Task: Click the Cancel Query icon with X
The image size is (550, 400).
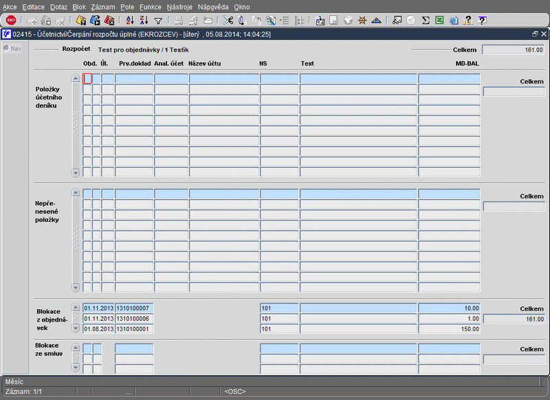Action: pyautogui.click(x=109, y=21)
